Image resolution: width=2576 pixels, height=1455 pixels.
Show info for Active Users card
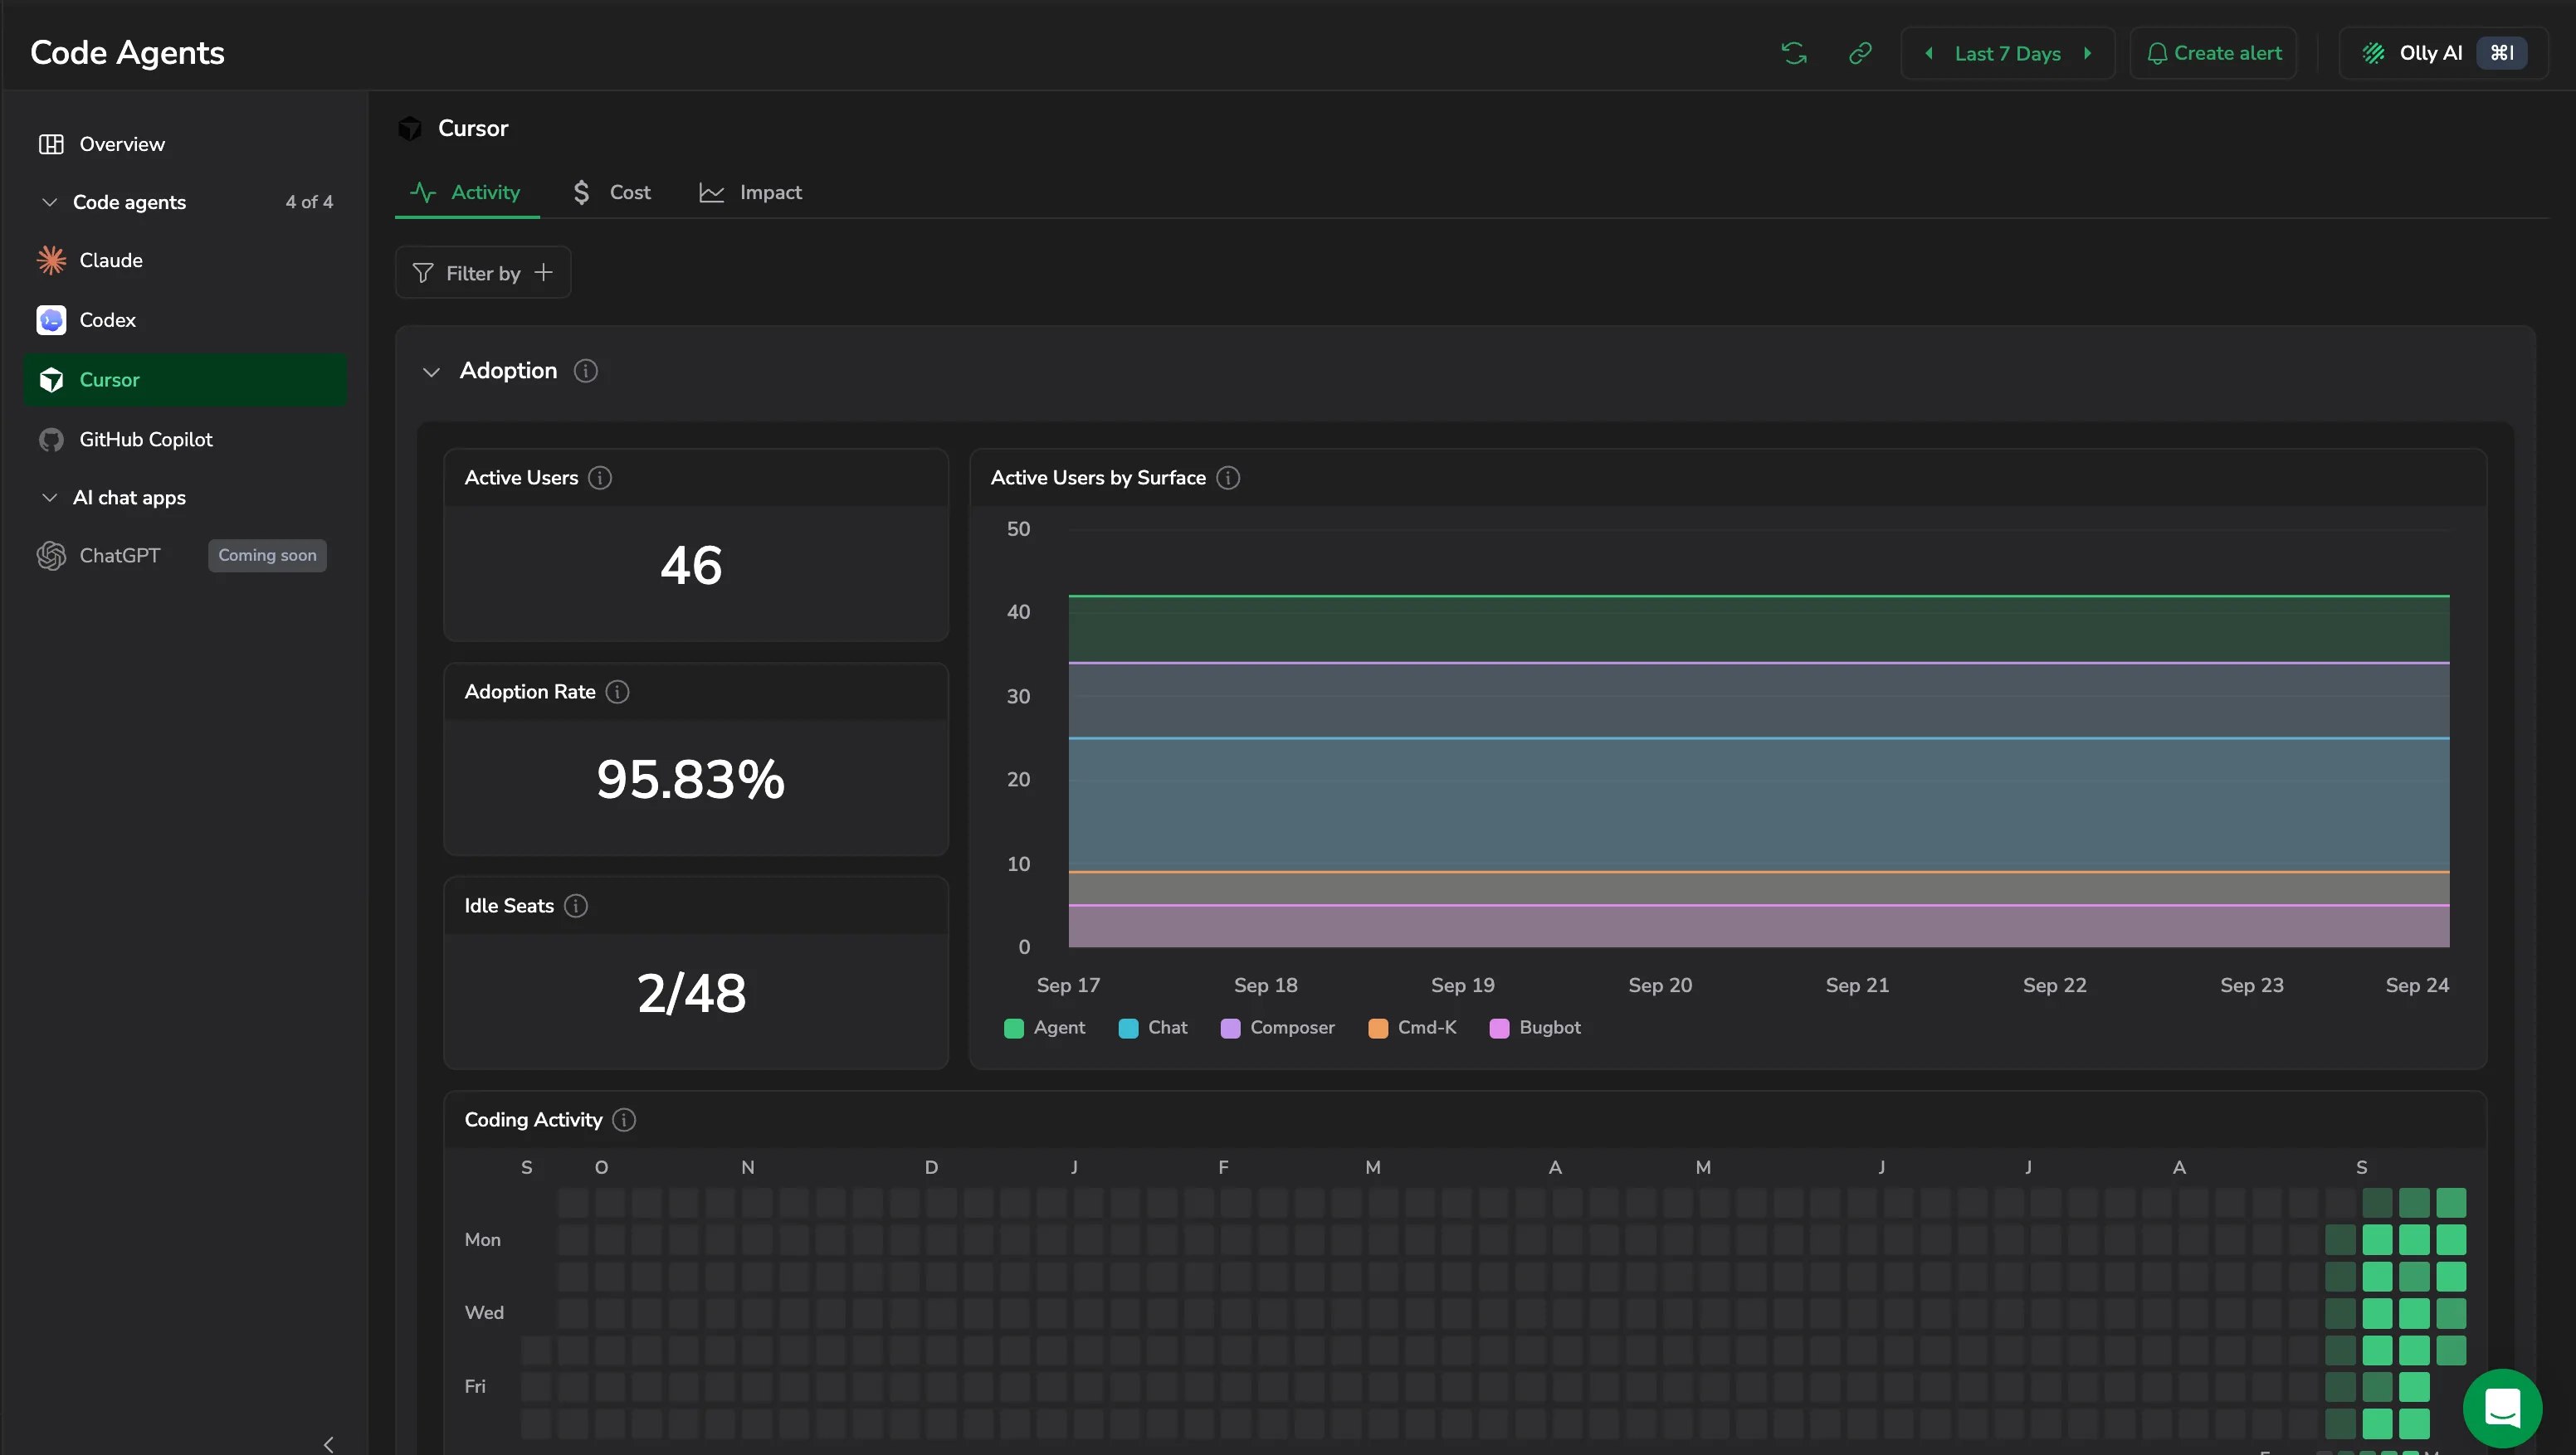(600, 478)
